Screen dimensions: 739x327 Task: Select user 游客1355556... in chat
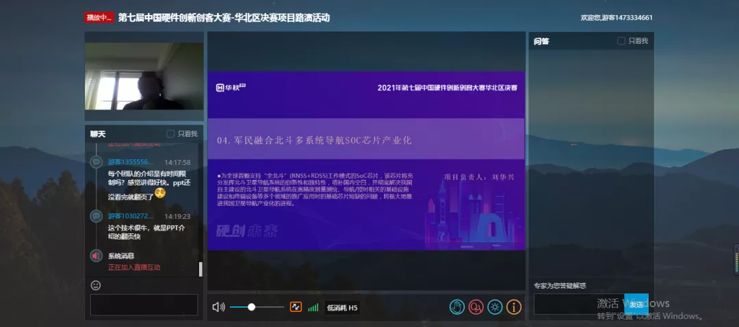coord(130,162)
